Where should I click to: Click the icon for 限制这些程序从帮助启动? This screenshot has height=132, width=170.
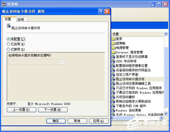click(113, 101)
